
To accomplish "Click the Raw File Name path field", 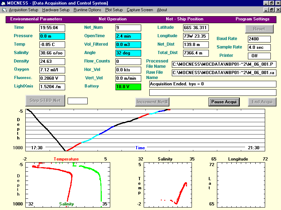I will pos(224,73).
